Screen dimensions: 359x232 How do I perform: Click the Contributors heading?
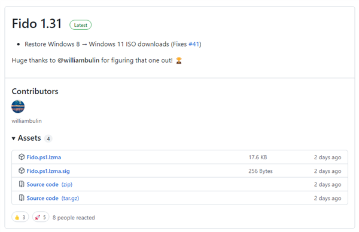coord(35,91)
